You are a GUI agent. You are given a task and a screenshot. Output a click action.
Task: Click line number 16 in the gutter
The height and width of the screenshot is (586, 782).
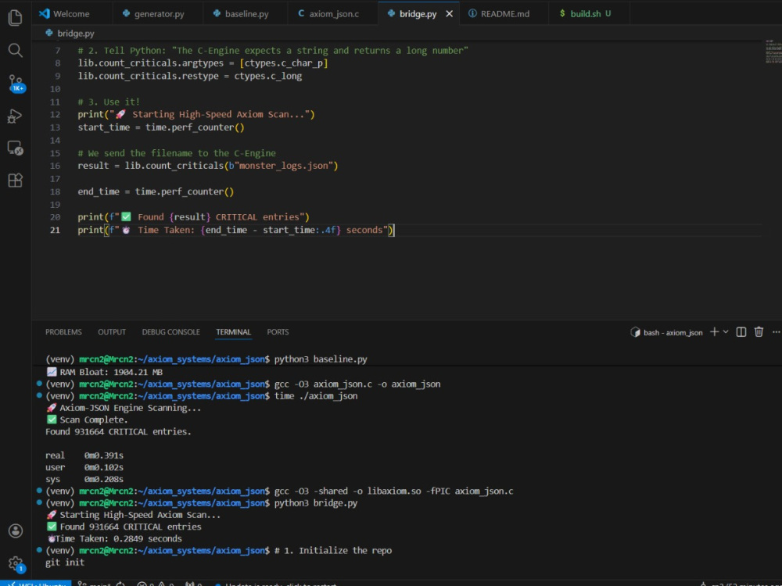(x=55, y=166)
